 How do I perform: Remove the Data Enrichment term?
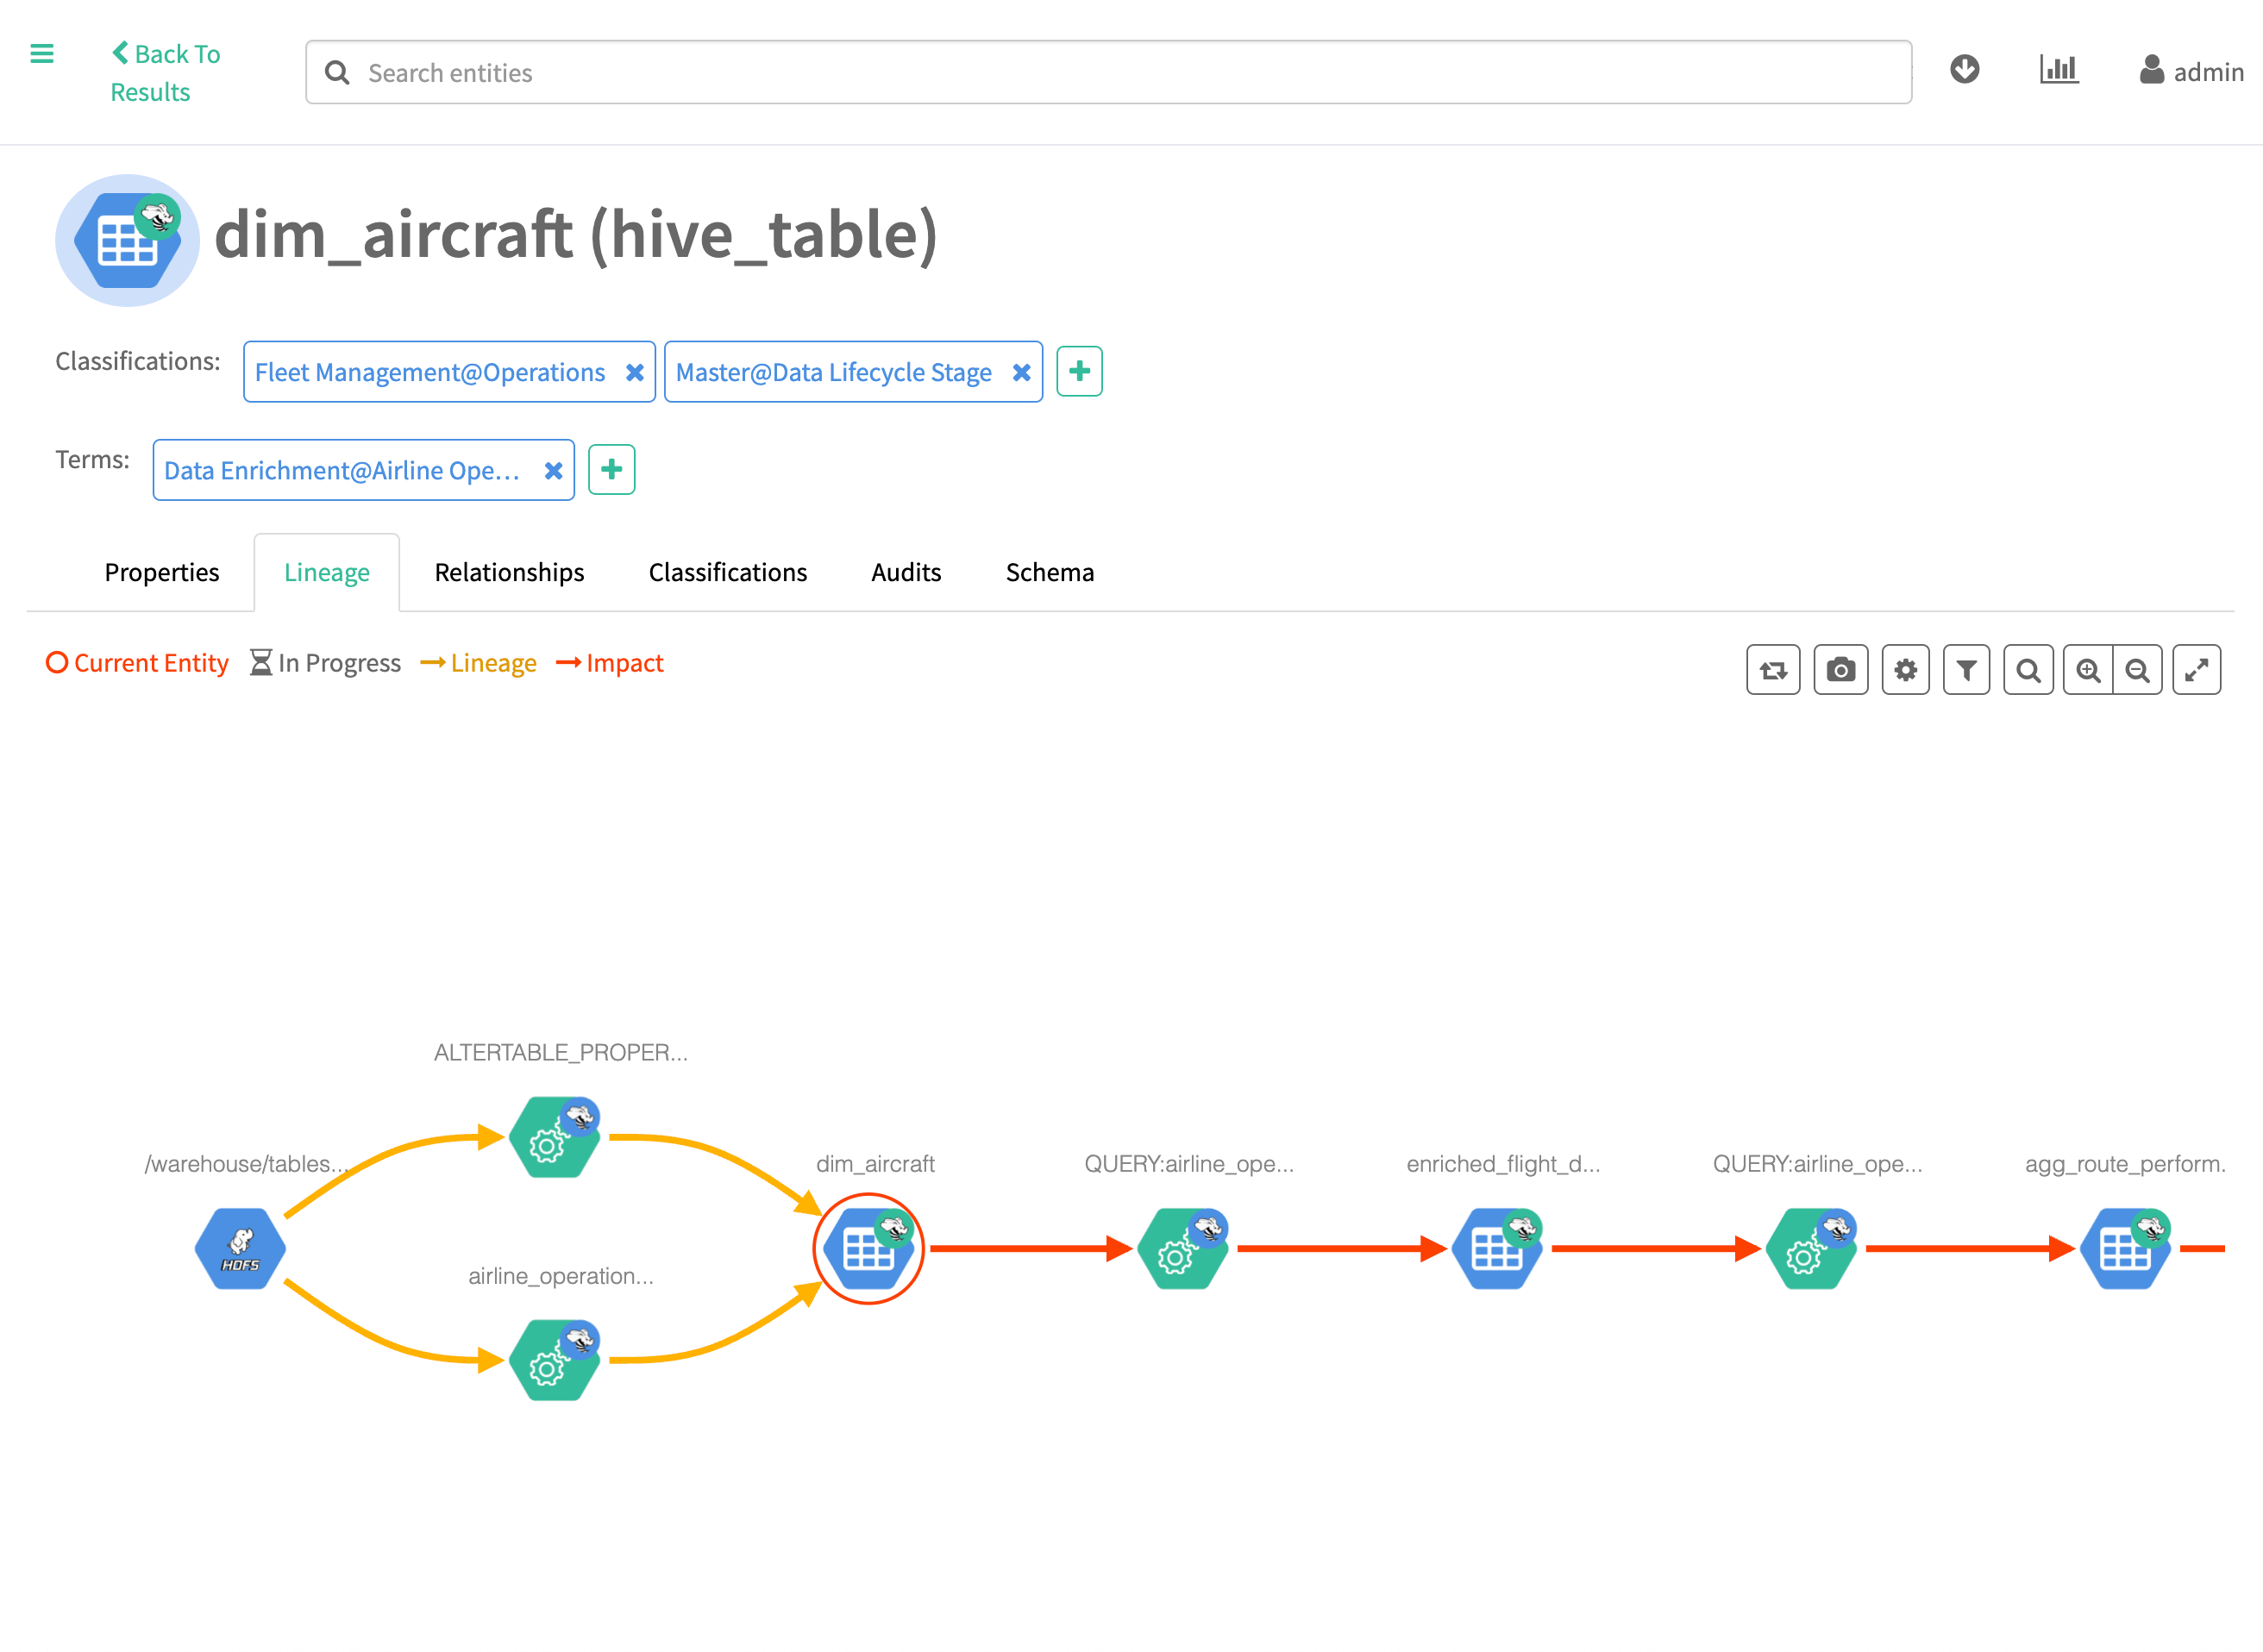pos(553,470)
